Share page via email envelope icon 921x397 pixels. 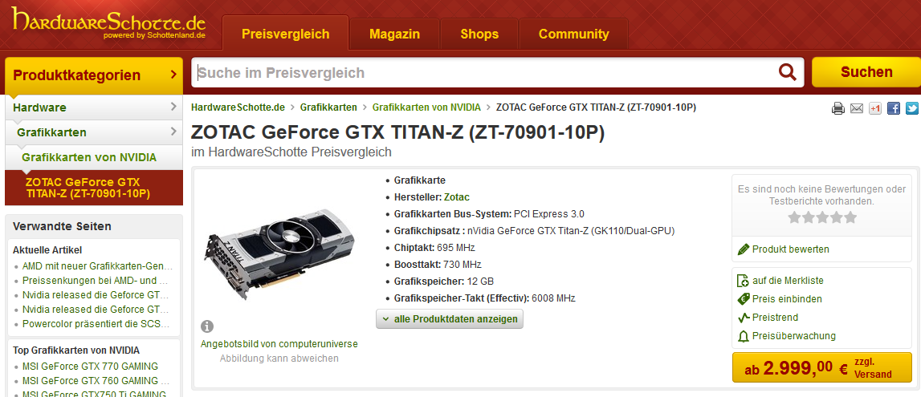(857, 108)
